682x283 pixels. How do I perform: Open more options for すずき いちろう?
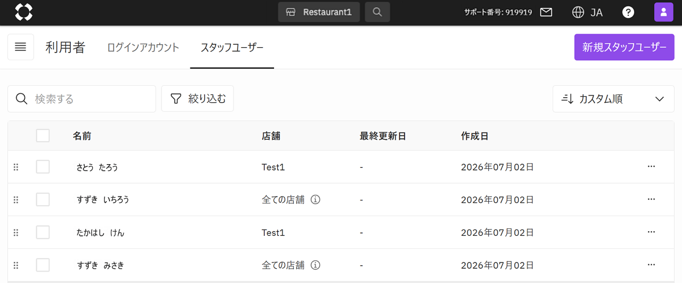[651, 199]
